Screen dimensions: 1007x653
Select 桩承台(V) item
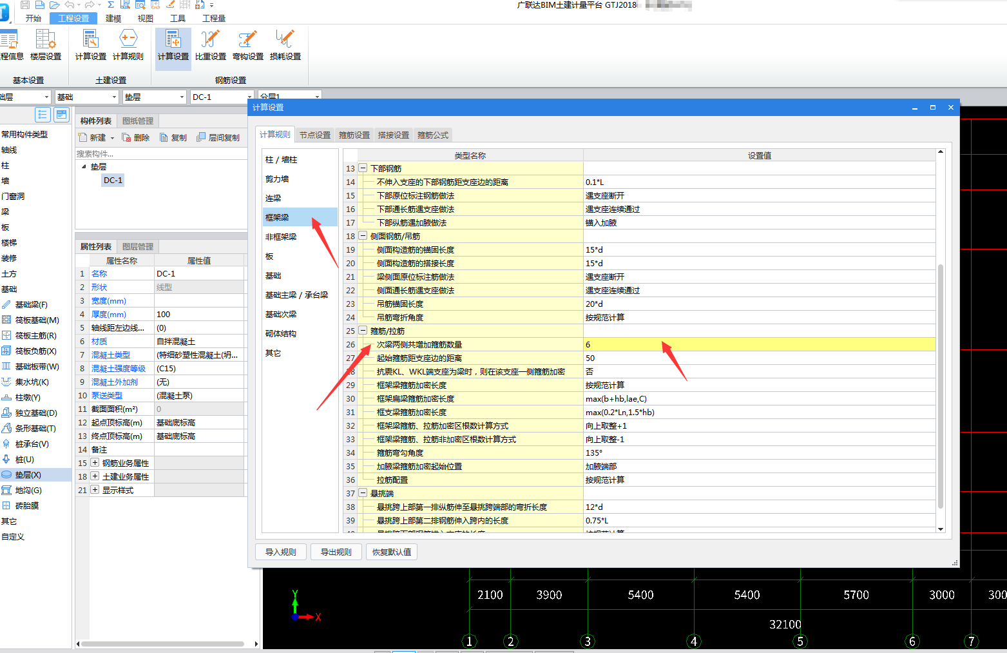(x=32, y=443)
